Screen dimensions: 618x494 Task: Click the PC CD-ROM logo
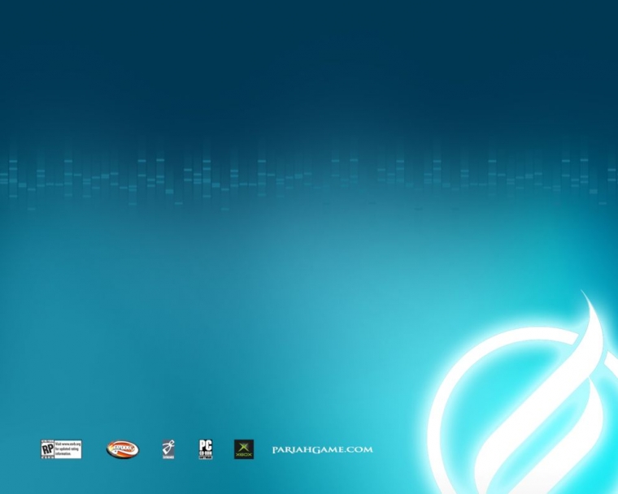click(x=206, y=449)
